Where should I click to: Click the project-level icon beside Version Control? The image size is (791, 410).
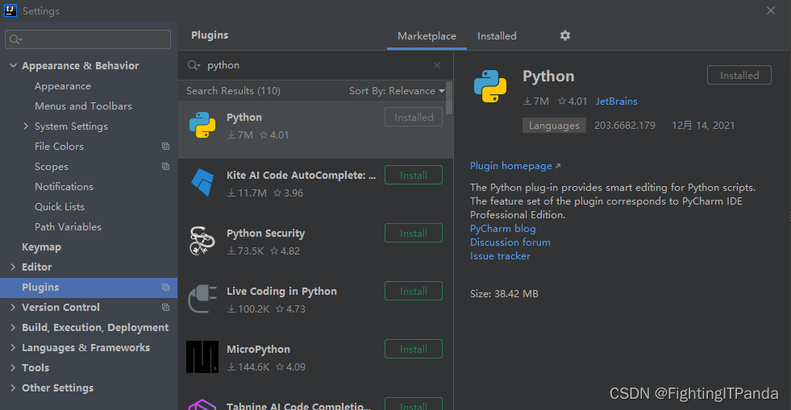click(x=165, y=307)
